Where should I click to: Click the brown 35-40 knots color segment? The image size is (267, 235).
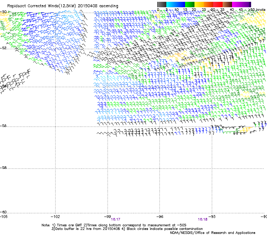(227, 4)
